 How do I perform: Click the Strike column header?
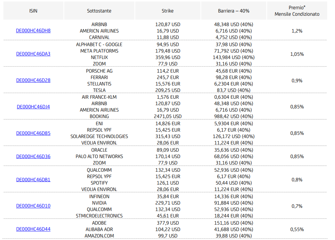click(x=168, y=11)
